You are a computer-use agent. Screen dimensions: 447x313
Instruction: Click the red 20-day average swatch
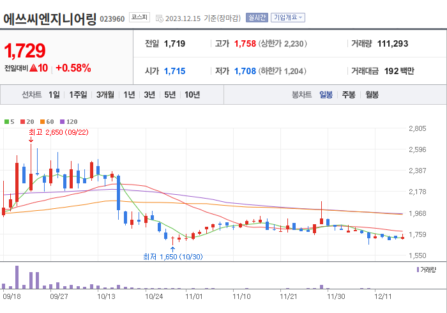click(23, 122)
